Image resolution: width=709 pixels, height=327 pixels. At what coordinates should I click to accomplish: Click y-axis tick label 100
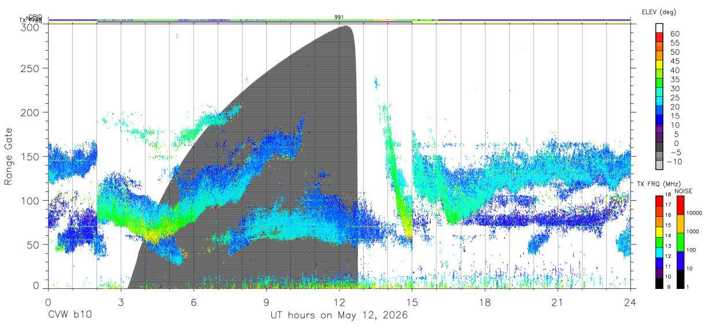click(30, 200)
